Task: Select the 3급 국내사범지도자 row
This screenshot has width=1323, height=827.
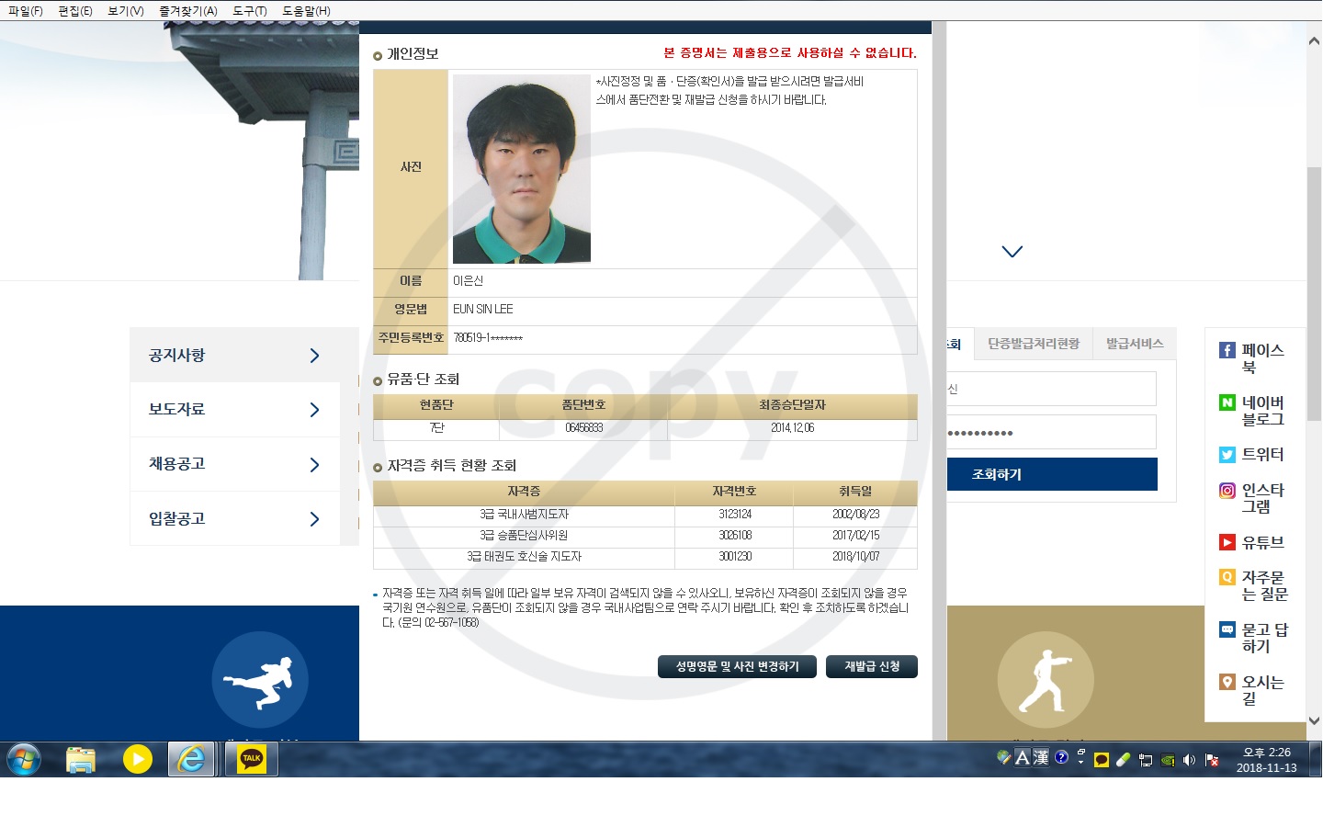Action: pyautogui.click(x=645, y=515)
